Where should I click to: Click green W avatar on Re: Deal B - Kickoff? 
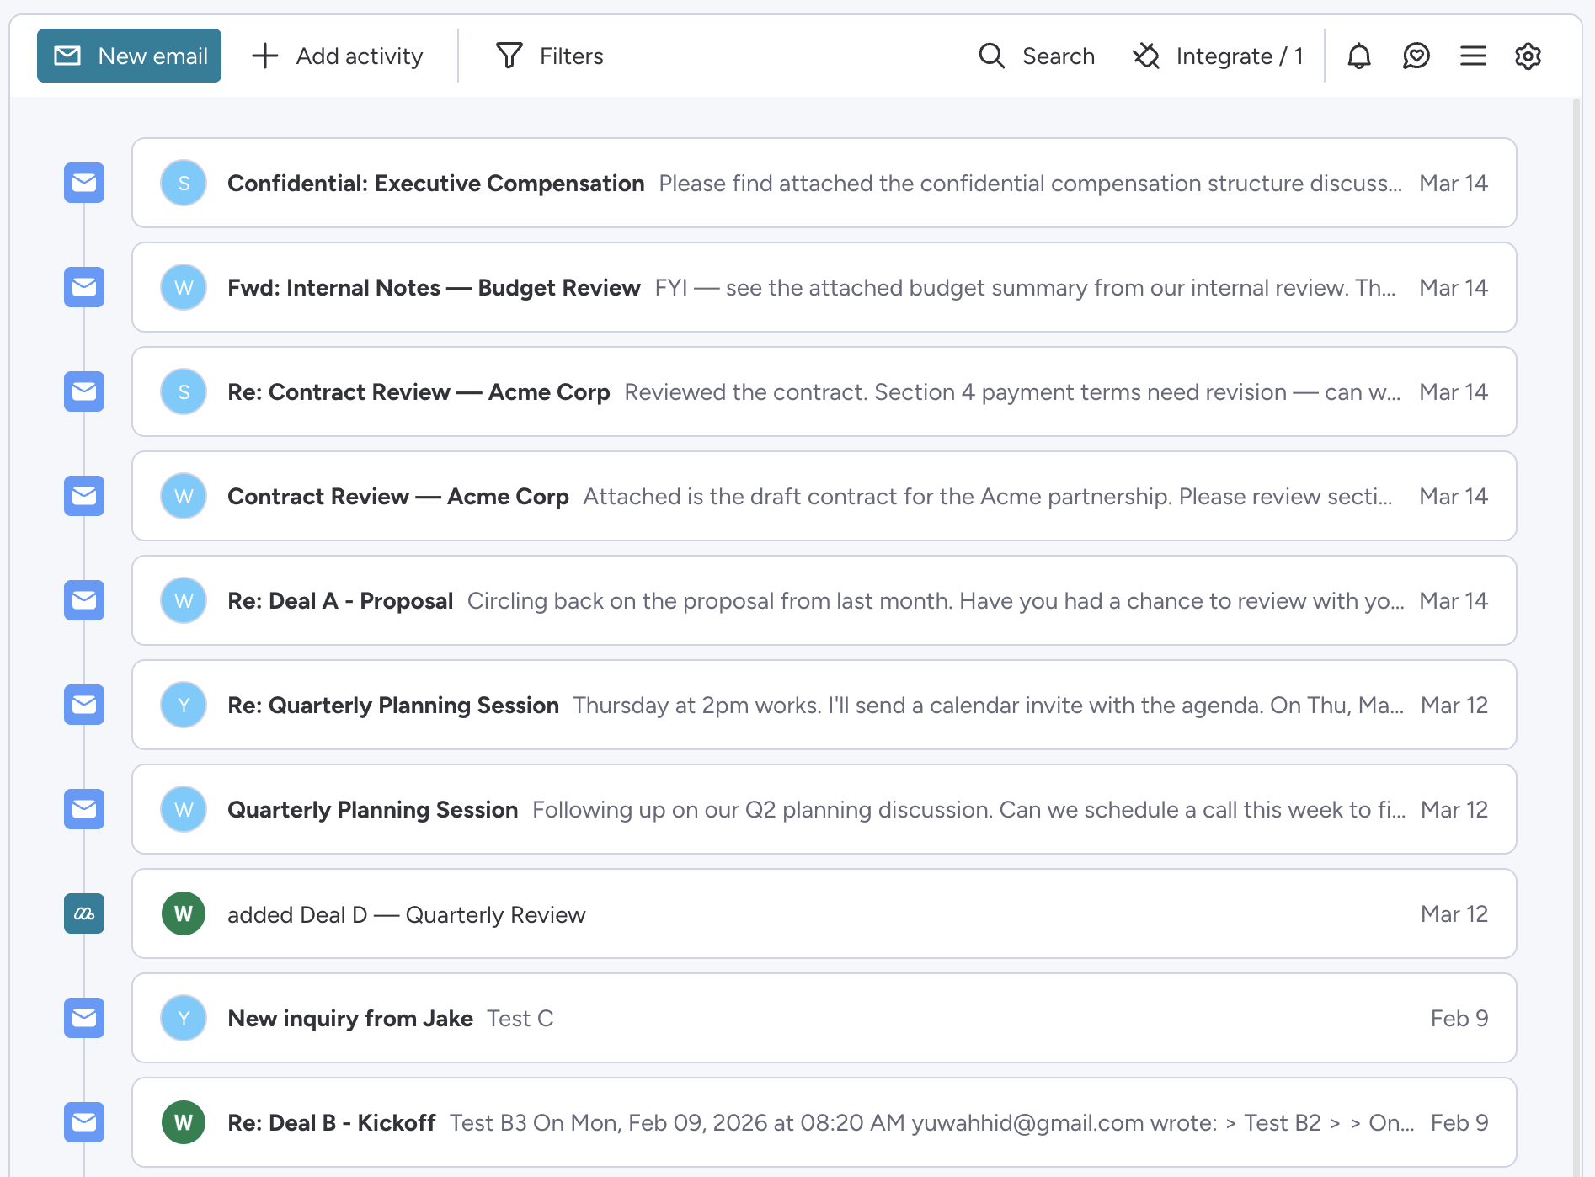point(184,1122)
